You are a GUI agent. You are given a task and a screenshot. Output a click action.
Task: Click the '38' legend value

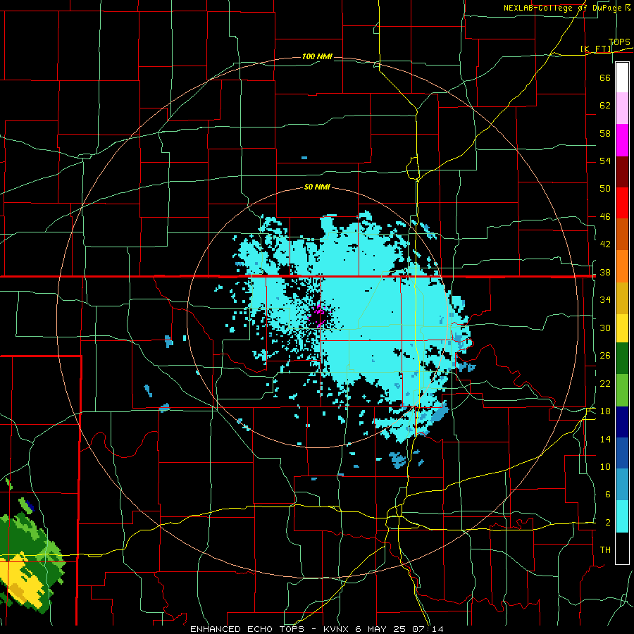point(605,272)
